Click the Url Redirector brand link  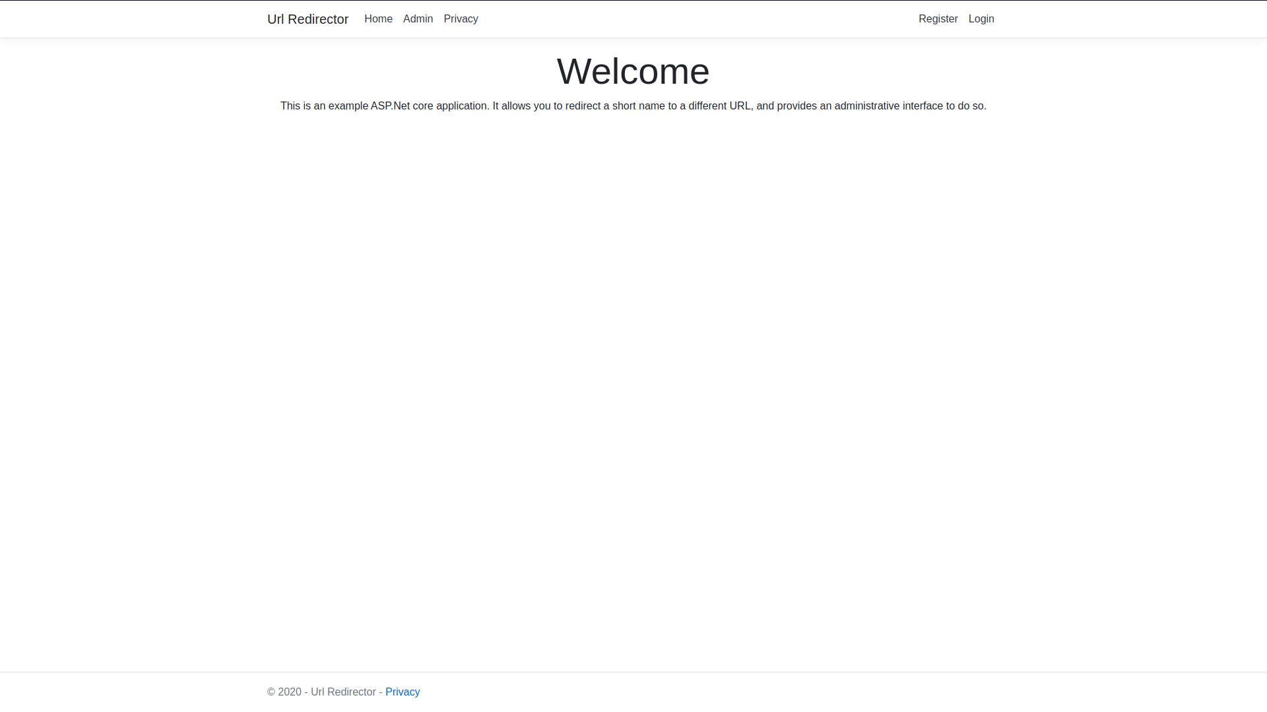tap(308, 19)
